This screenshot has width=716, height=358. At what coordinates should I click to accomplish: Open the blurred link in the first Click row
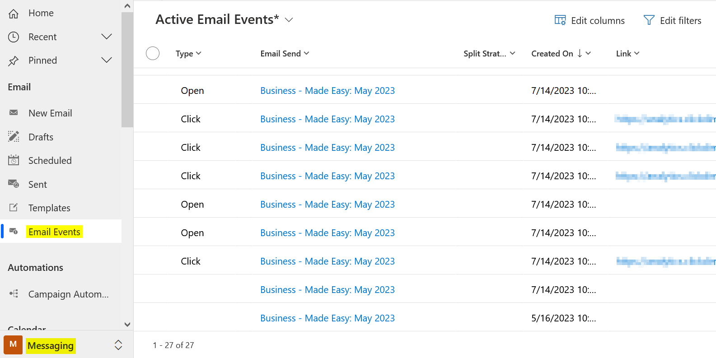tap(665, 119)
